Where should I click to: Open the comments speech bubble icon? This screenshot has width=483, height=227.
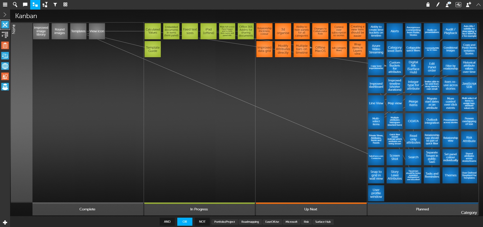[x=25, y=5]
